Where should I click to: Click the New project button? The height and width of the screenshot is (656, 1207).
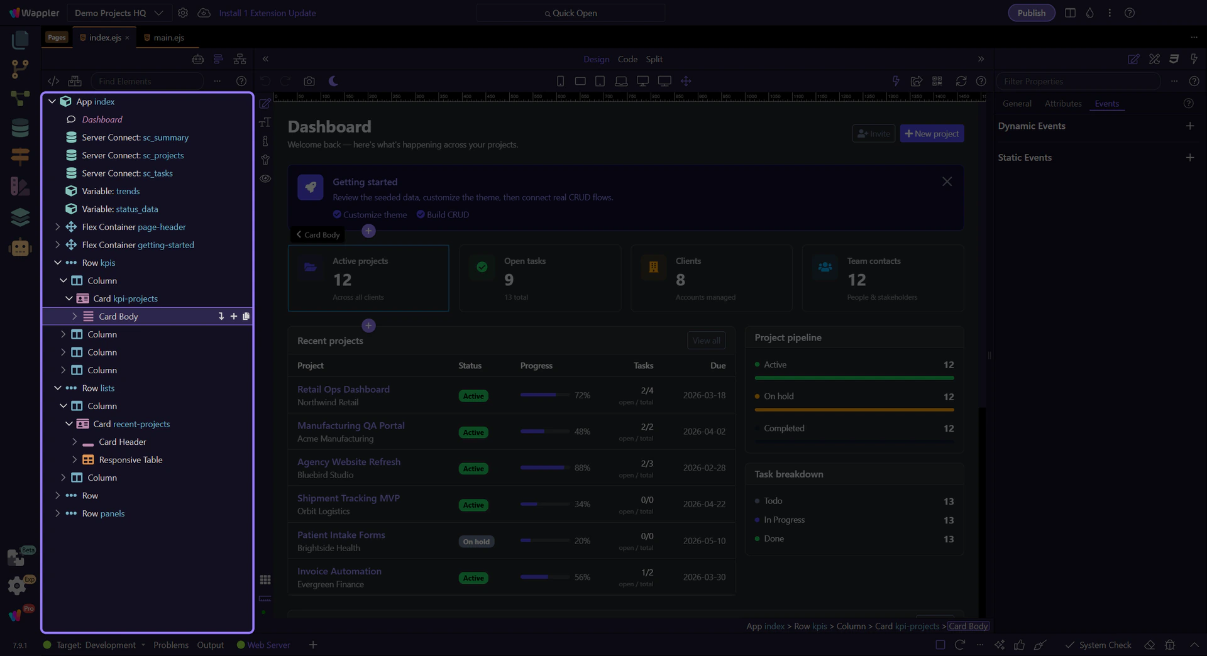[932, 133]
